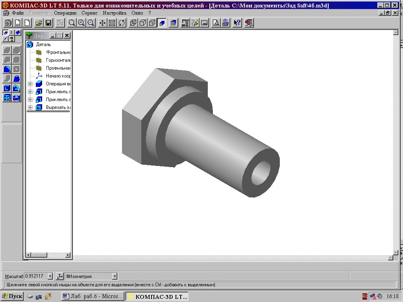
Task: Click the context Help pointer icon
Action: point(237,23)
